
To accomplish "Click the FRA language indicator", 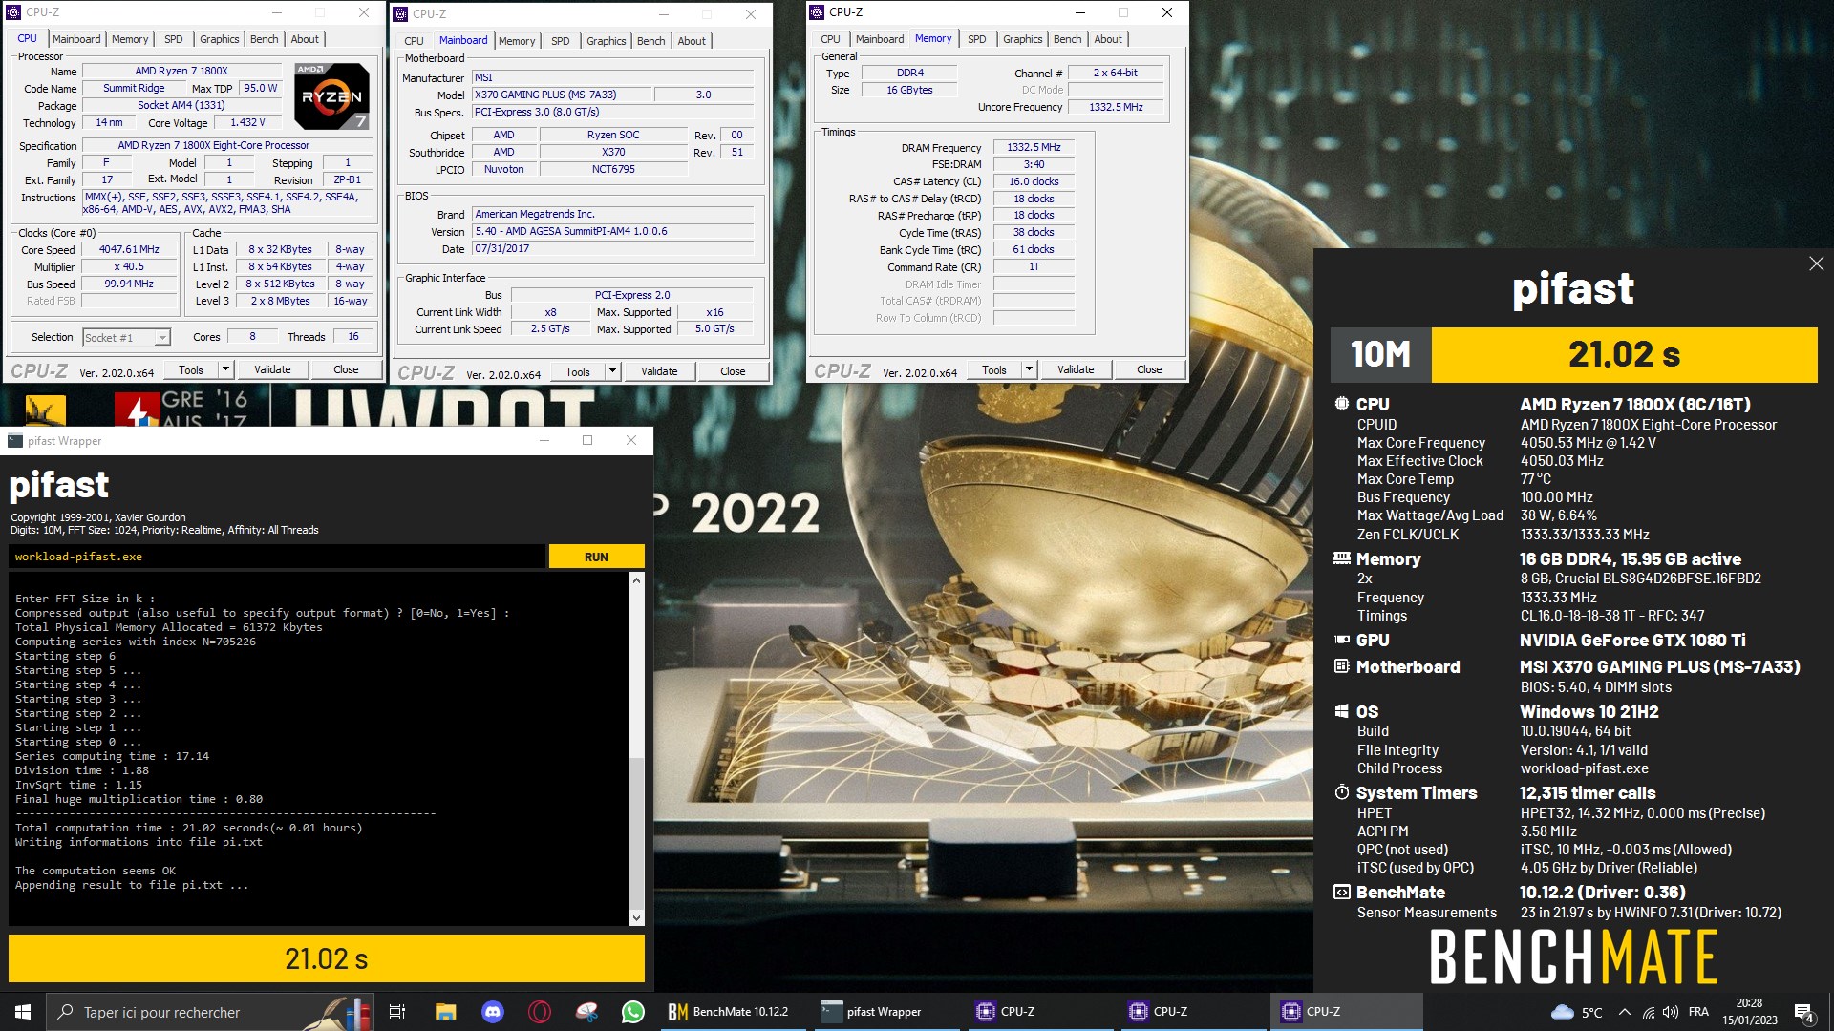I will pos(1698,1012).
